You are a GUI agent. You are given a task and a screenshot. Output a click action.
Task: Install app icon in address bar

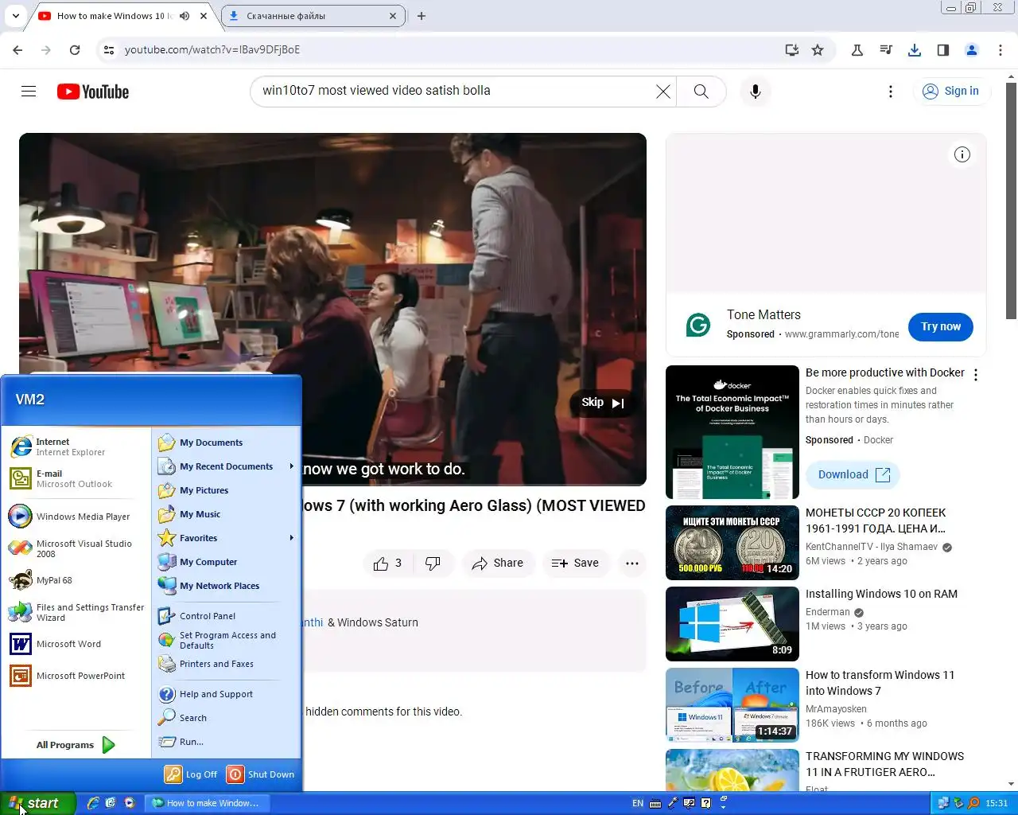point(791,49)
